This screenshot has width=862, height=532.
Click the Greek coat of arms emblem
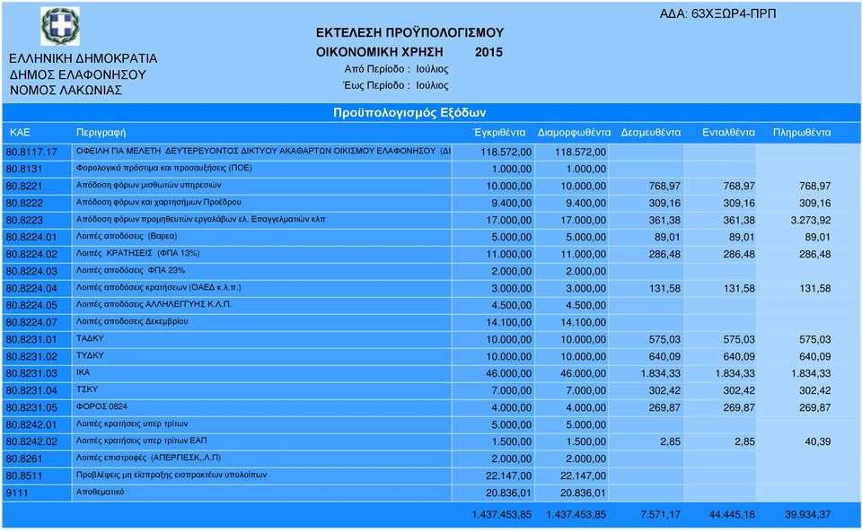point(60,26)
